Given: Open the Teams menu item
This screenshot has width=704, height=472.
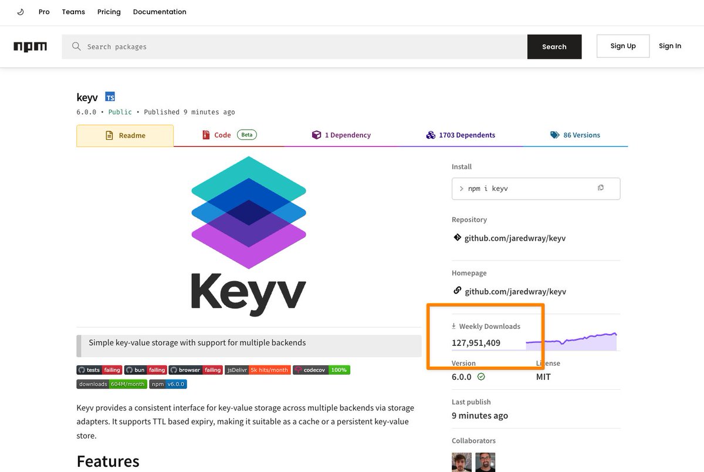Looking at the screenshot, I should [73, 12].
